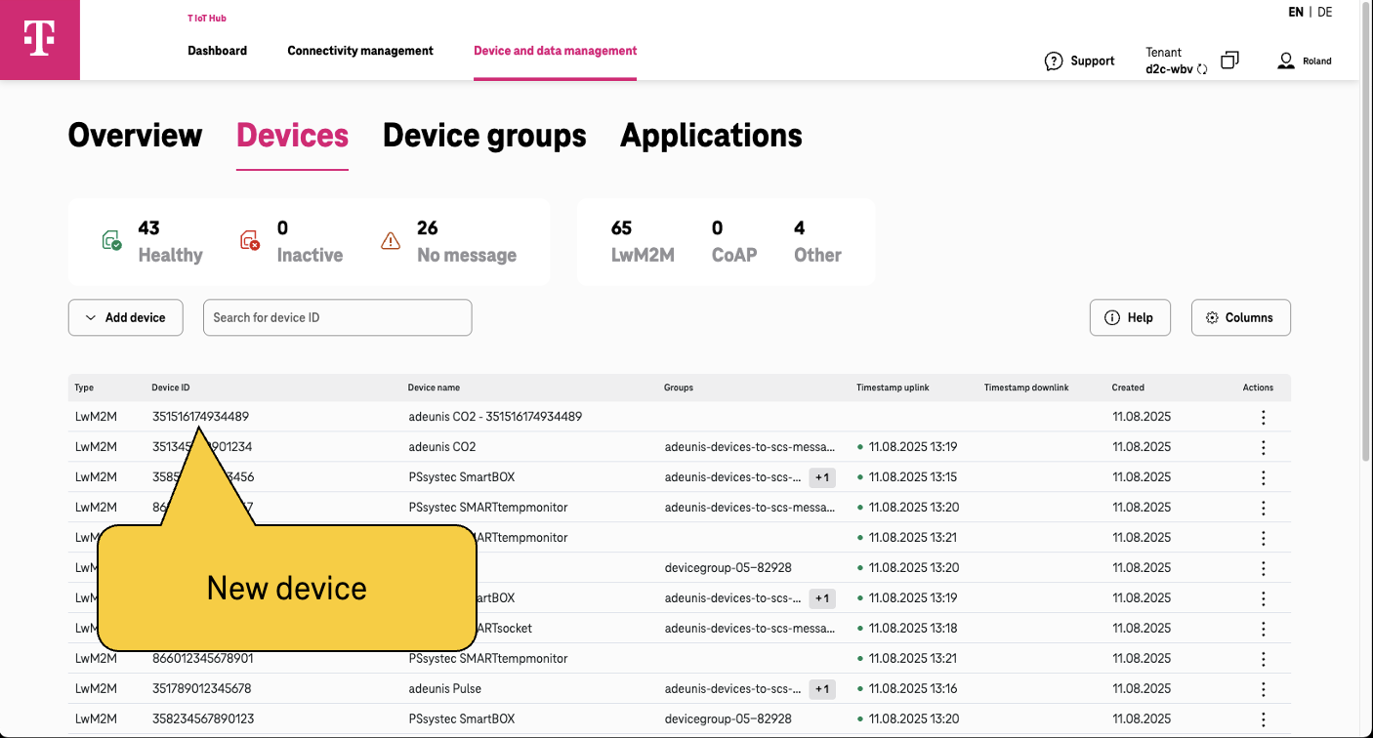
Task: Click the Telekom T logo
Action: [39, 39]
